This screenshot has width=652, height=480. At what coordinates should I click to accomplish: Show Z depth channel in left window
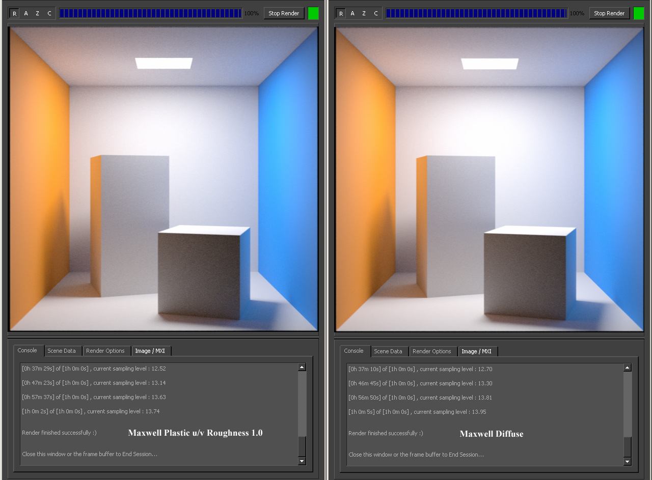click(x=37, y=13)
